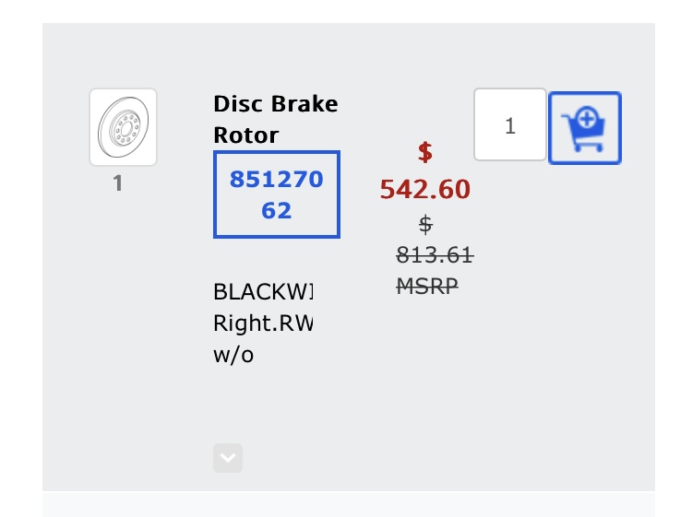
Task: Click the w/o description text
Action: pos(233,355)
